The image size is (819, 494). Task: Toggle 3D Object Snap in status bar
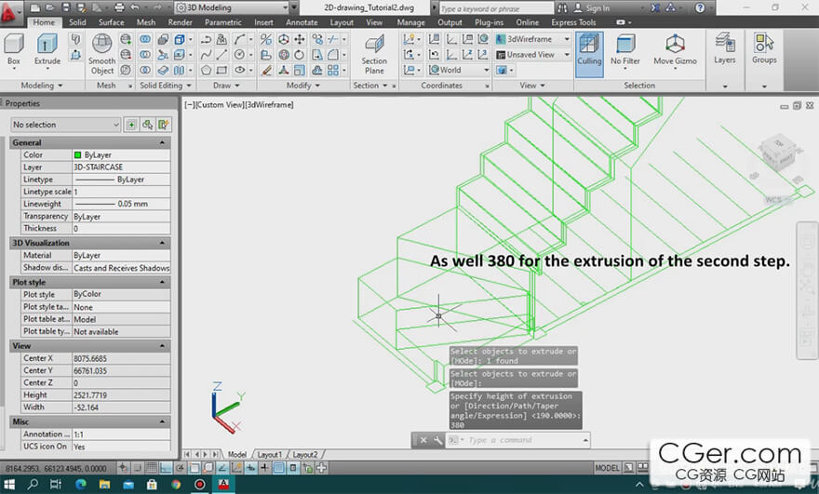pos(208,468)
